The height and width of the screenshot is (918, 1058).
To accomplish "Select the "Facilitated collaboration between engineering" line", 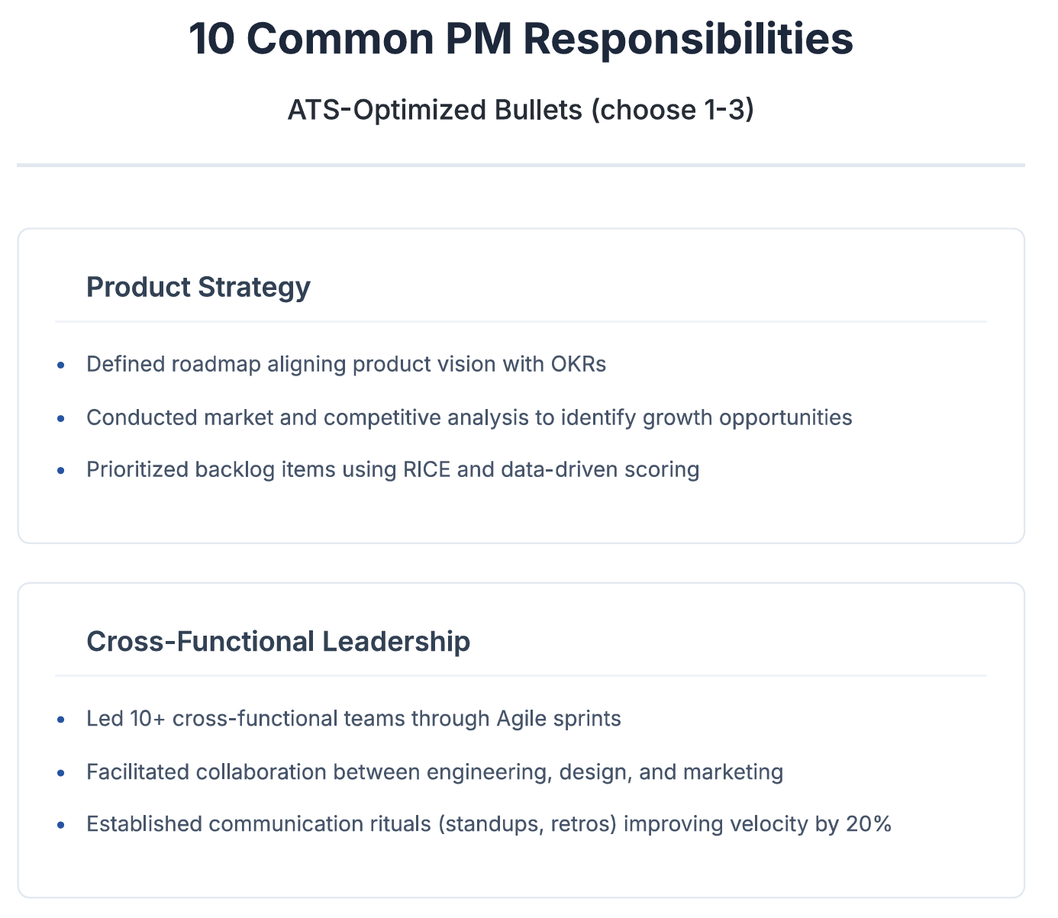I will pyautogui.click(x=434, y=771).
